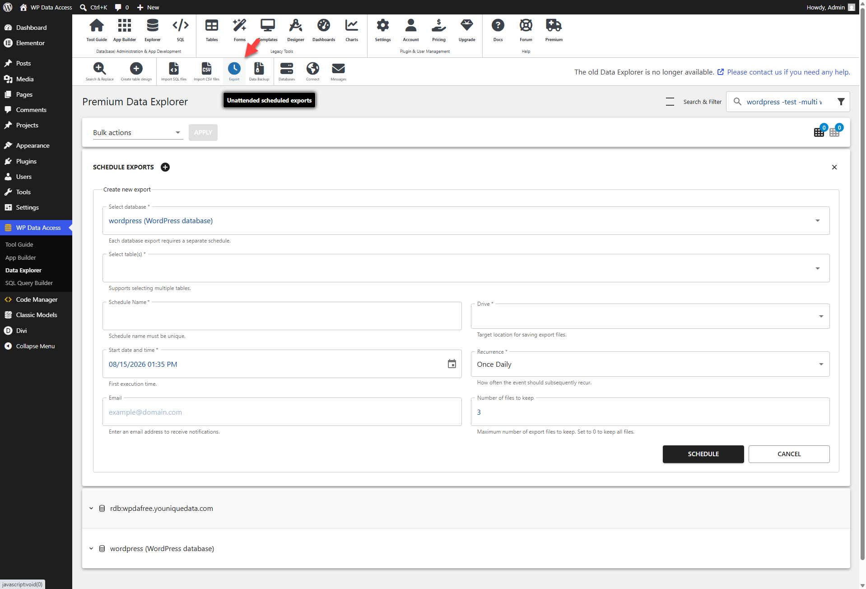Open the selected tables grid icon
Screen dimensions: 866x589
(x=819, y=132)
